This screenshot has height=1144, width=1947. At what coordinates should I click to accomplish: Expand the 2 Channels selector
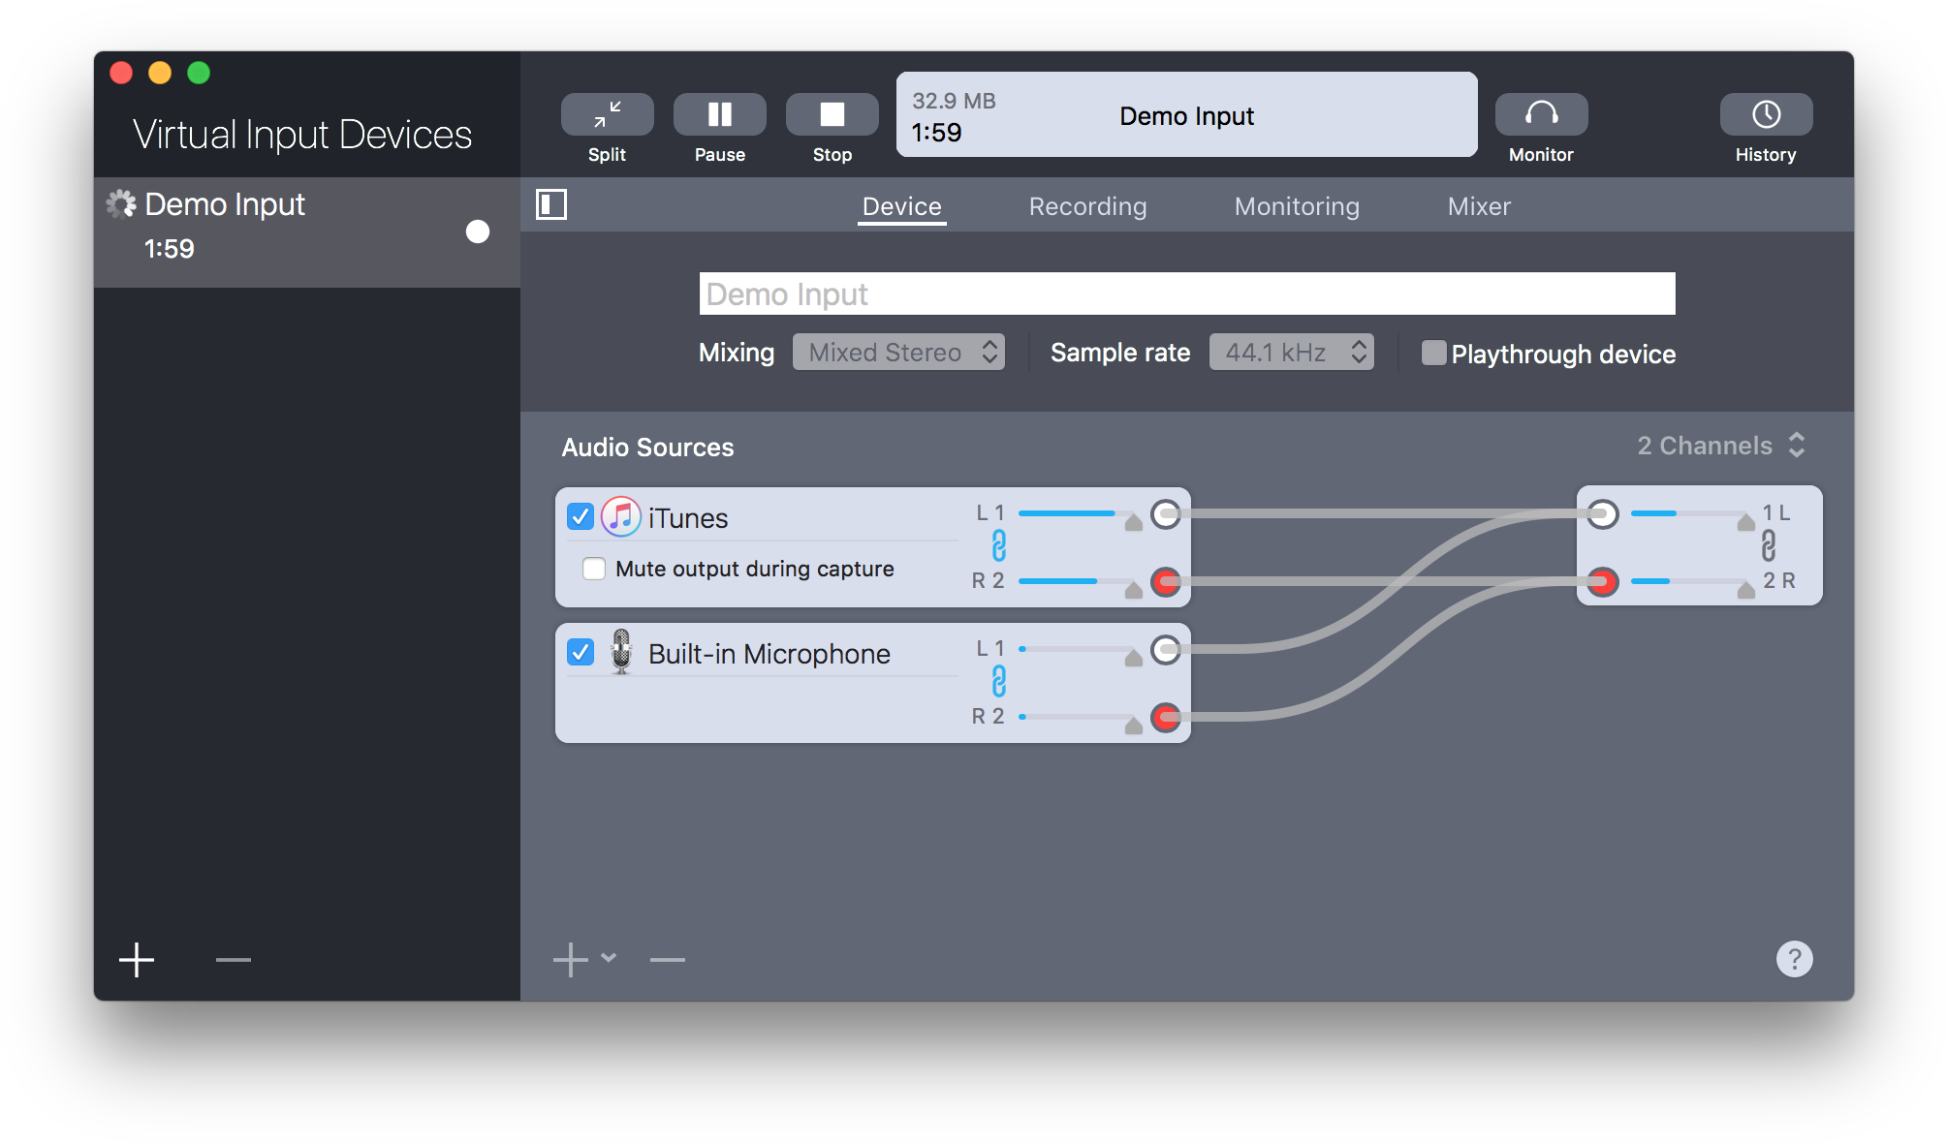[x=1721, y=446]
